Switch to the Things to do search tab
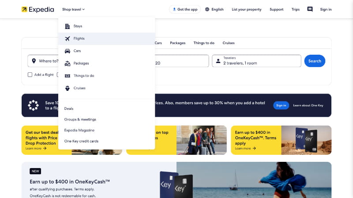Viewport: 353px width, 198px height. point(204,43)
